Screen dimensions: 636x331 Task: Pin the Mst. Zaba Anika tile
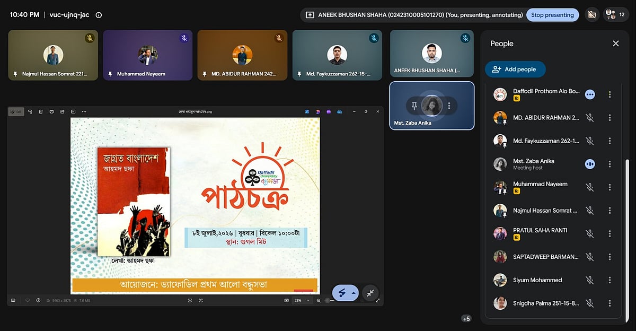tap(414, 106)
